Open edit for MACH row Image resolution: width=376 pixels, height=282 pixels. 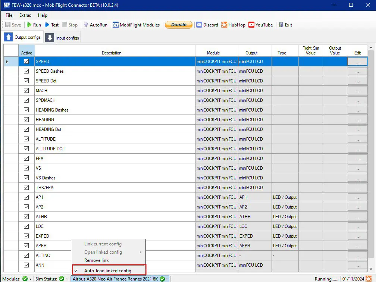357,90
